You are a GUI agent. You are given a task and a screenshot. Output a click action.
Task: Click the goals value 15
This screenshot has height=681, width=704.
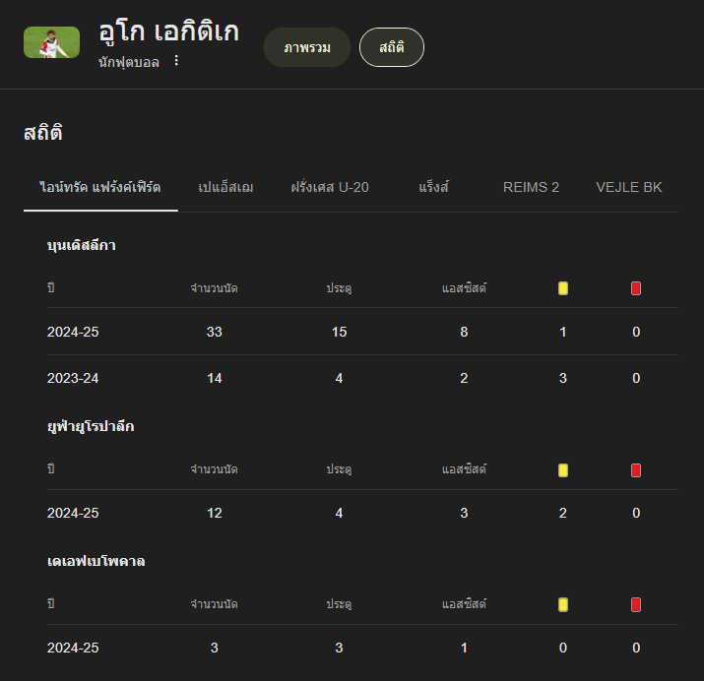tap(339, 332)
